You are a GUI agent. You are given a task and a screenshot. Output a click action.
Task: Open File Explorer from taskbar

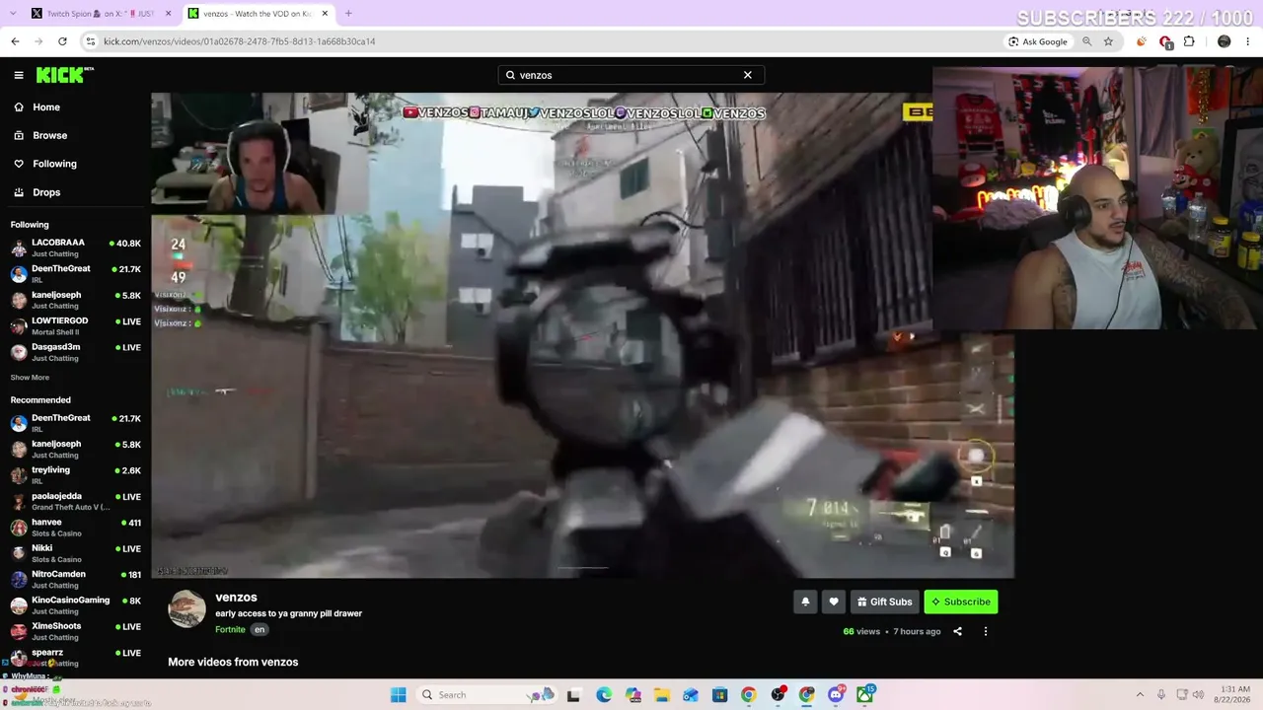(x=662, y=695)
